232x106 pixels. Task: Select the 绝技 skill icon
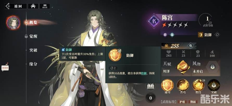click(198, 85)
